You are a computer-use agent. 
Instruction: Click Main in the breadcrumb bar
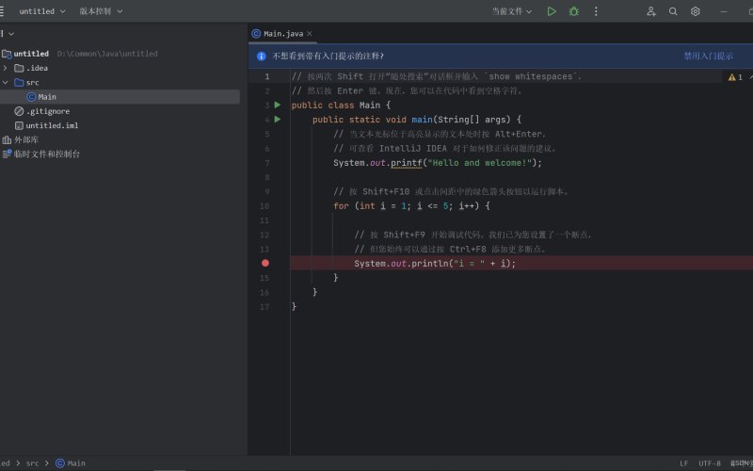coord(76,463)
